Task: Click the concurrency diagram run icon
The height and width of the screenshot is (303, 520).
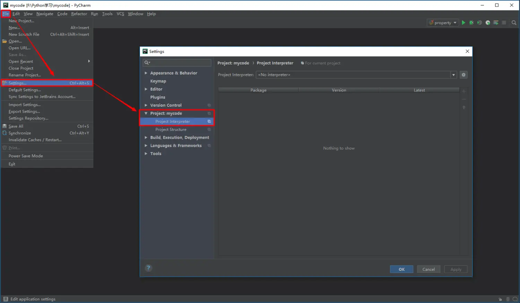Action: tap(496, 23)
